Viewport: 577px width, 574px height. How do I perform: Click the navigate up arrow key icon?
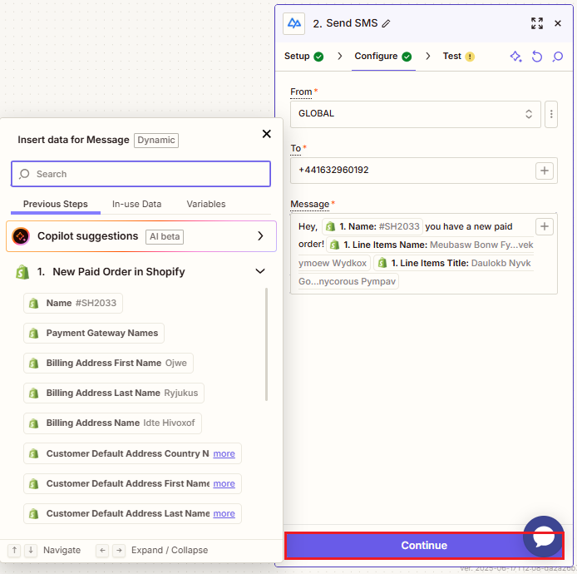click(x=14, y=550)
